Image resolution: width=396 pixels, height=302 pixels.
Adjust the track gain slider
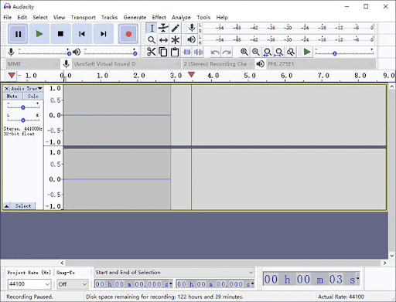click(23, 107)
